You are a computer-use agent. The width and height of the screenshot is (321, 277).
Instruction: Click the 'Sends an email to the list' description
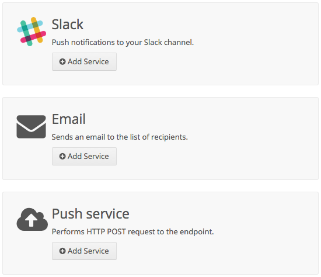[120, 137]
